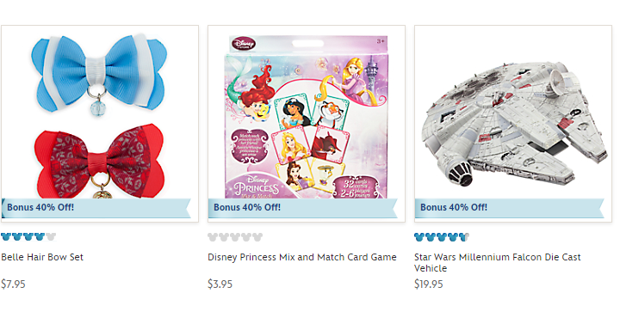Click the Bonus 40% Off banner on the Belle bows
The image size is (620, 324).
pyautogui.click(x=96, y=208)
